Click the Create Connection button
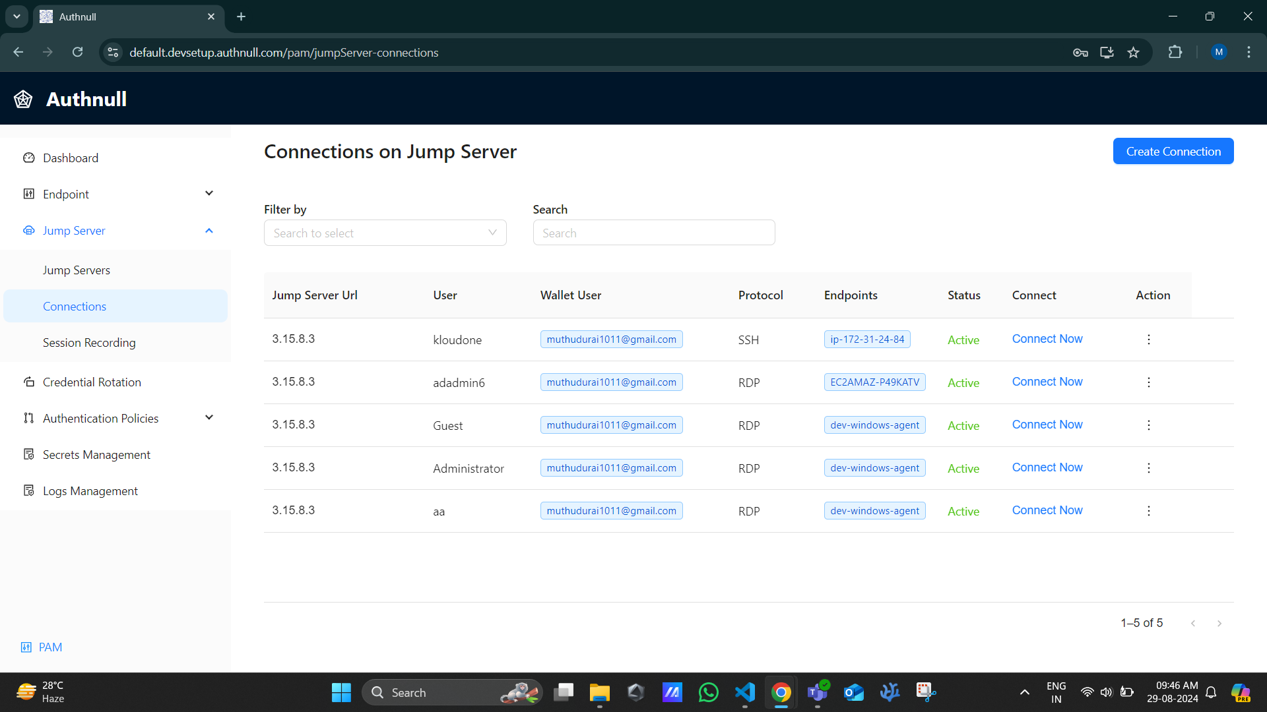 point(1173,152)
